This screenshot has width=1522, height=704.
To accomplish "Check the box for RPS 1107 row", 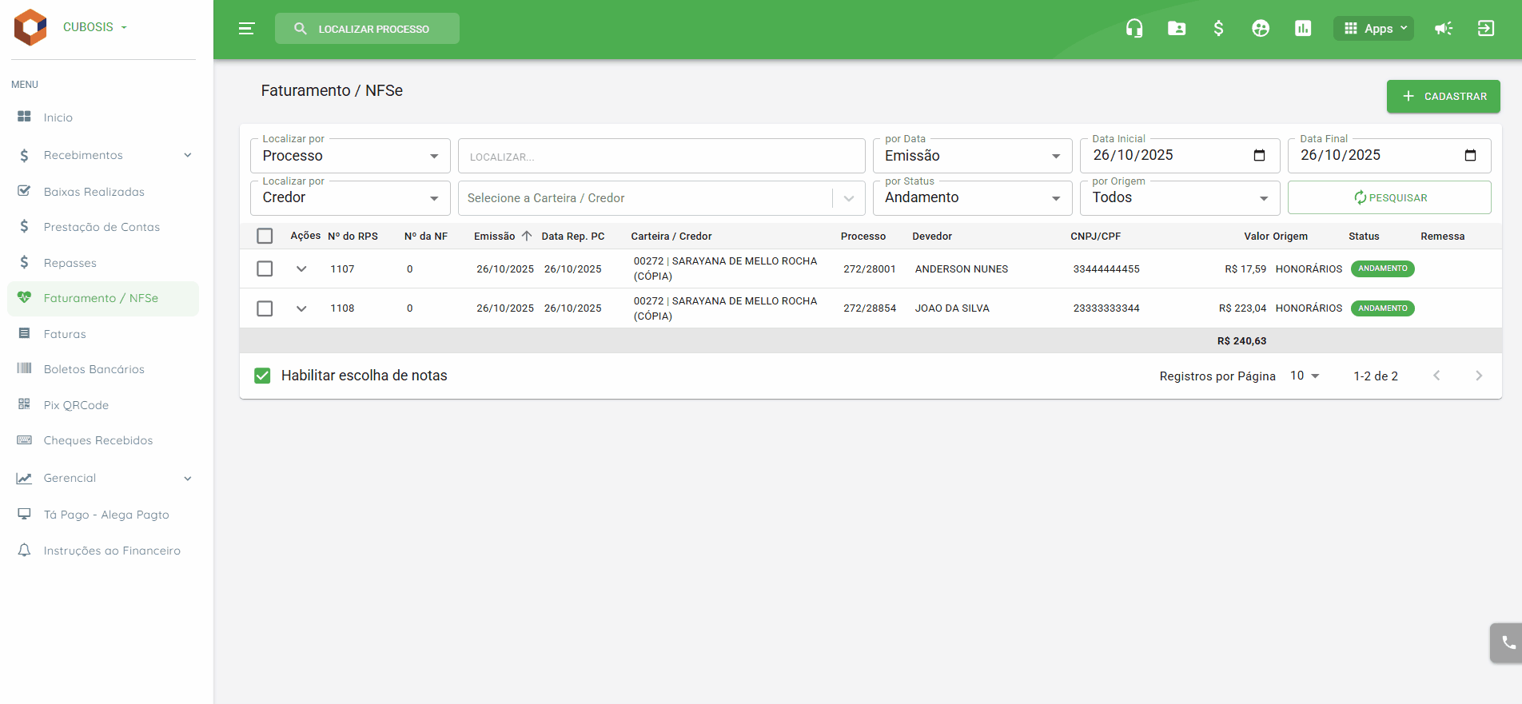I will [265, 268].
